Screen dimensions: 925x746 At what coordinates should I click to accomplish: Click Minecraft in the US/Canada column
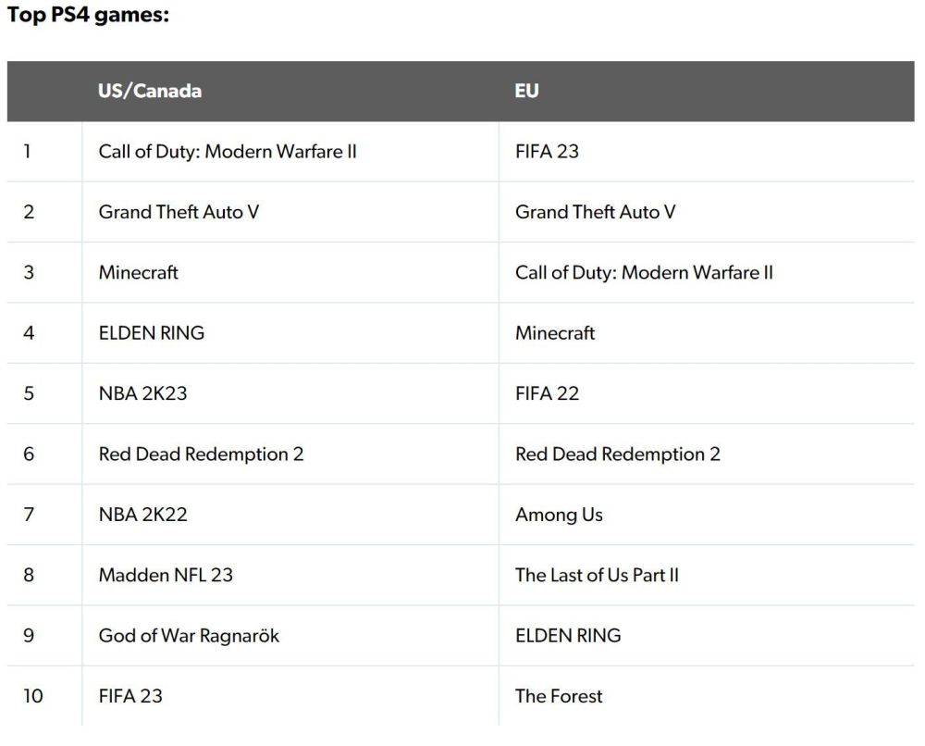(139, 272)
